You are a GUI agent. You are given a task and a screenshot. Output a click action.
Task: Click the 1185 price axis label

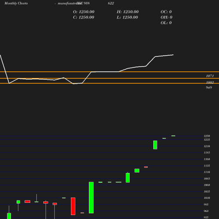coord(207,152)
